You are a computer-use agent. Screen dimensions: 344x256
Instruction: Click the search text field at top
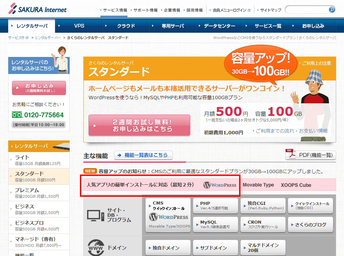307,10
